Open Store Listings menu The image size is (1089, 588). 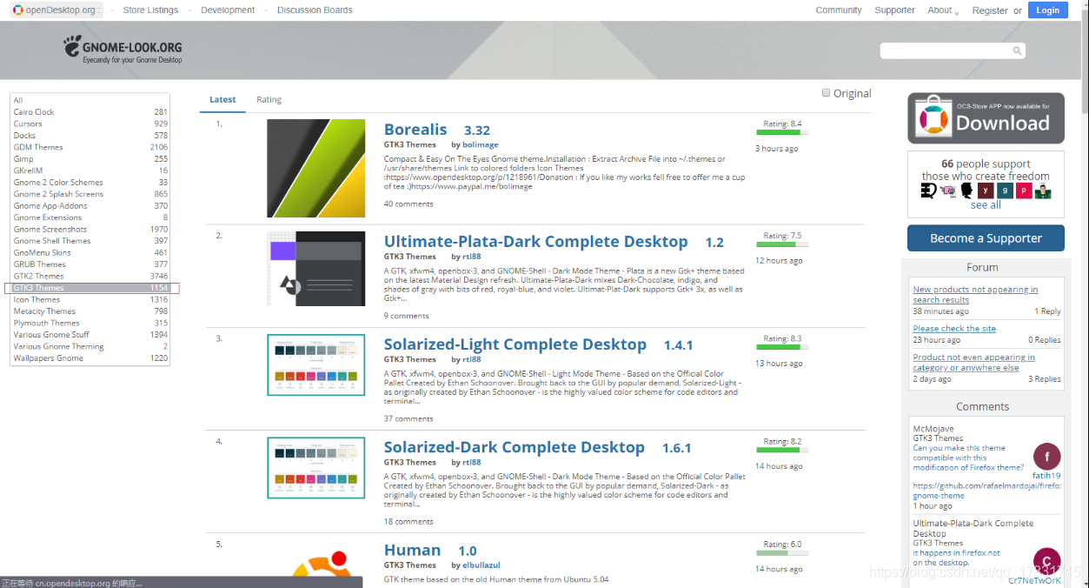[x=150, y=10]
